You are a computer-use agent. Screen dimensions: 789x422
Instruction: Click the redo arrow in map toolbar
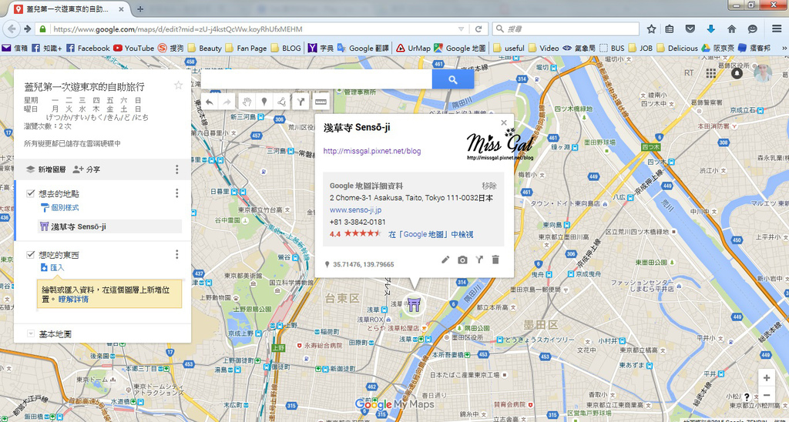pyautogui.click(x=227, y=102)
